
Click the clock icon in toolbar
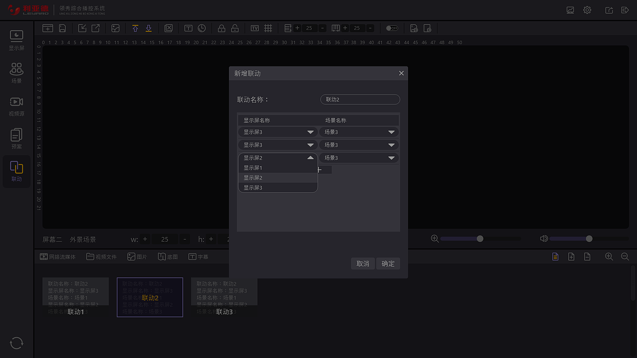[202, 28]
